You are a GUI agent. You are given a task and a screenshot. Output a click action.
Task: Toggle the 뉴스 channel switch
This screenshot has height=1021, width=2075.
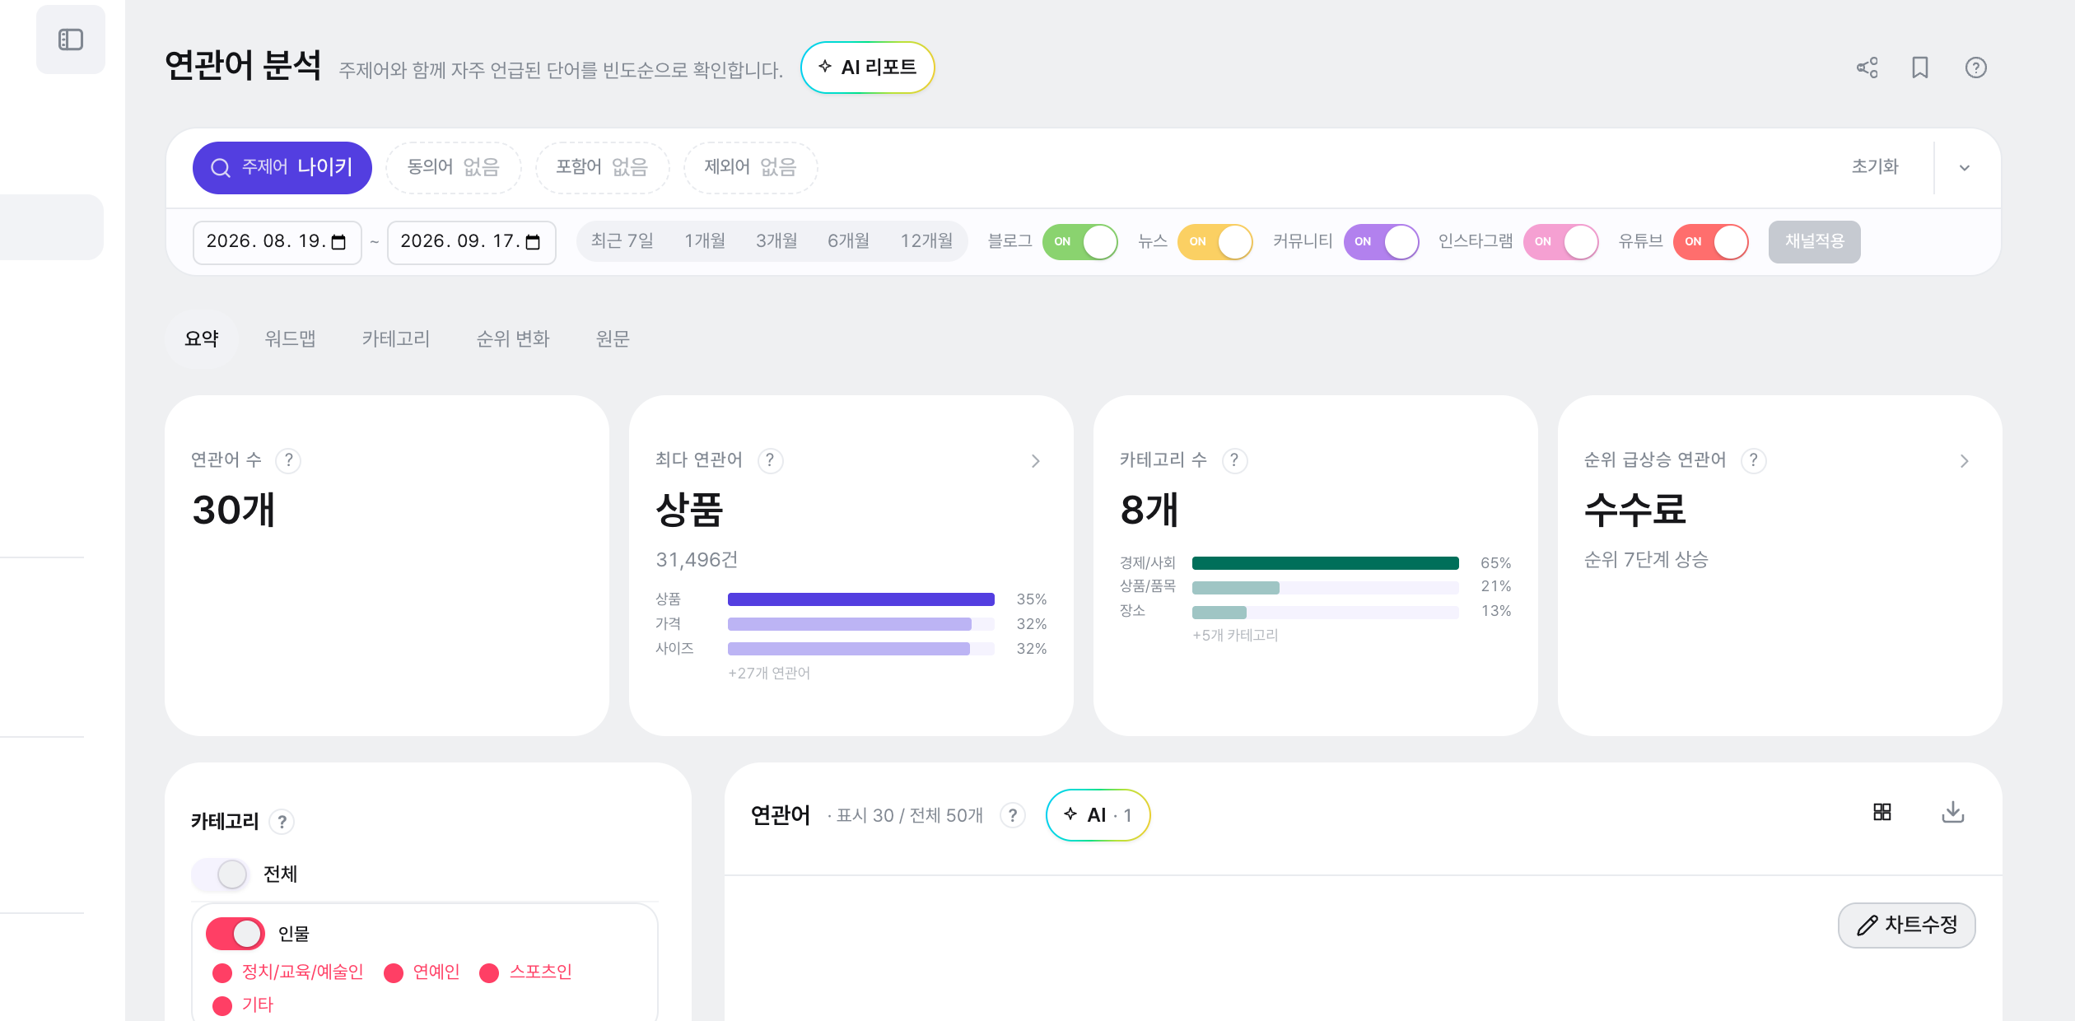[x=1215, y=242]
